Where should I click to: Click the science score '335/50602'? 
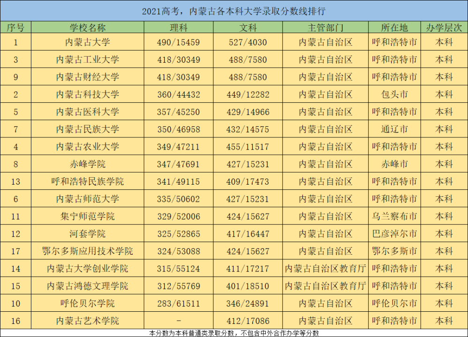coord(178,199)
